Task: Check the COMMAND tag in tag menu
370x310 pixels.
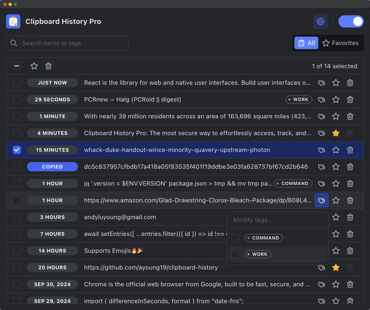Action: (235, 238)
